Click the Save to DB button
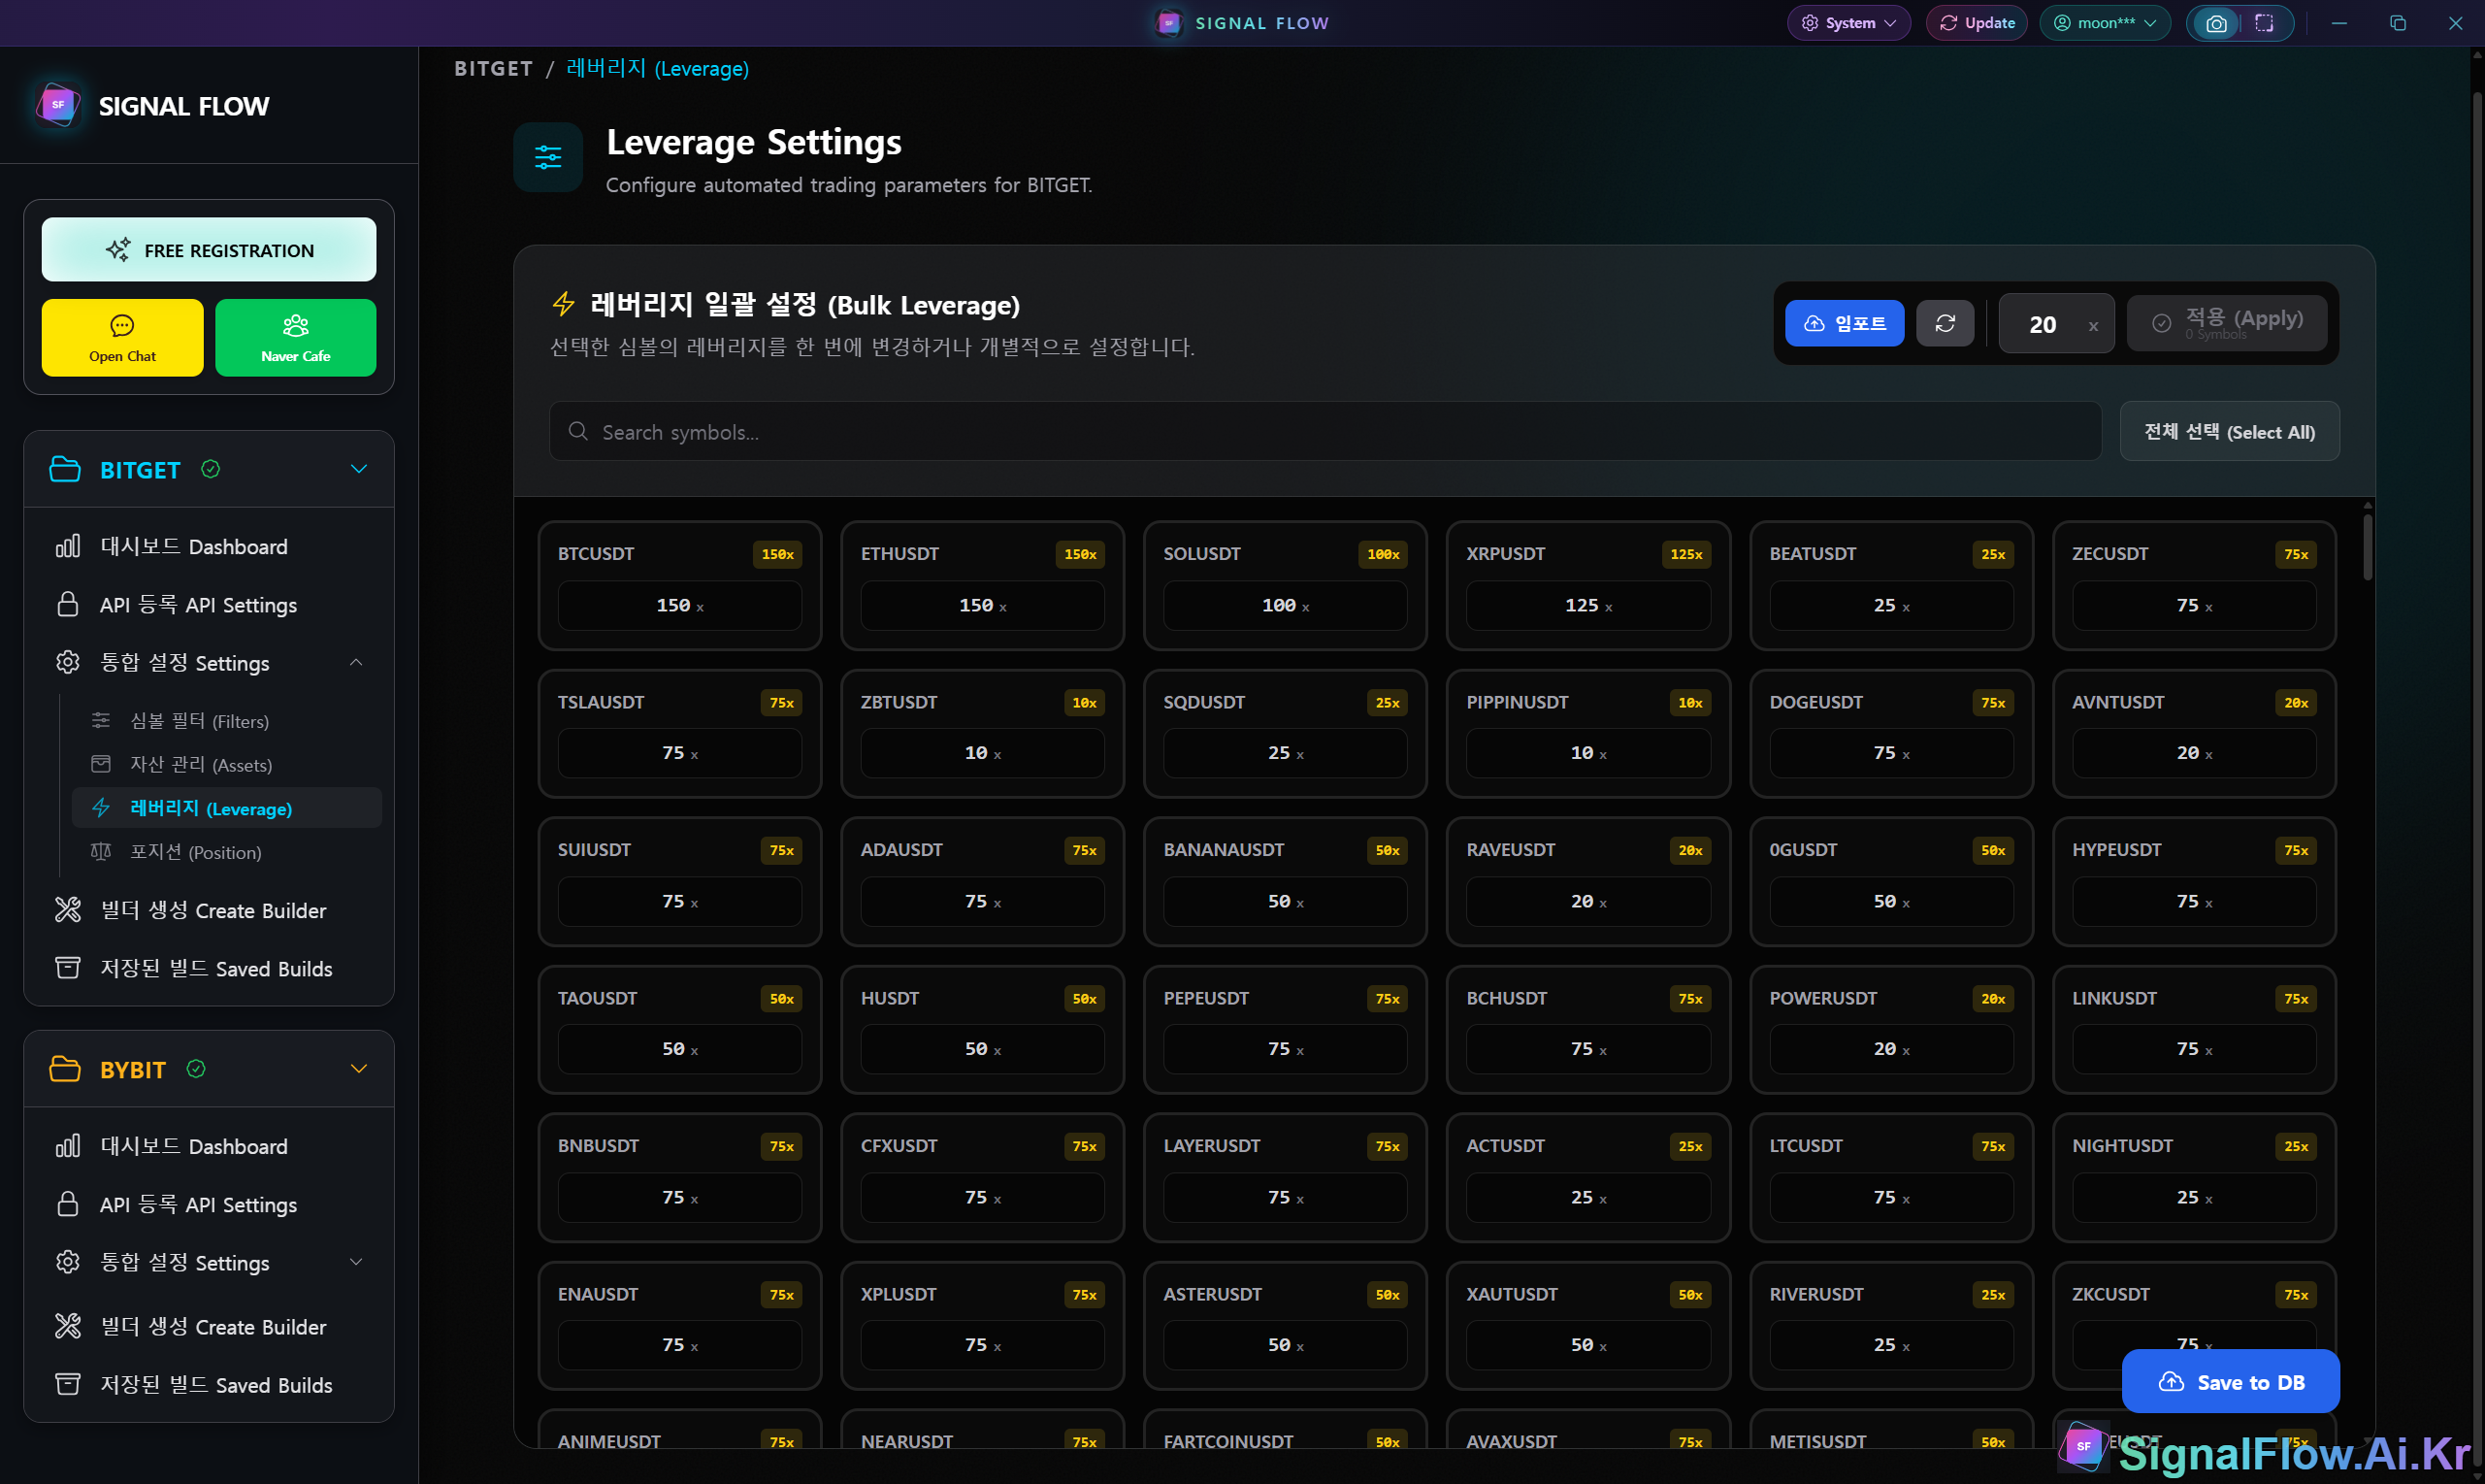 [x=2229, y=1381]
